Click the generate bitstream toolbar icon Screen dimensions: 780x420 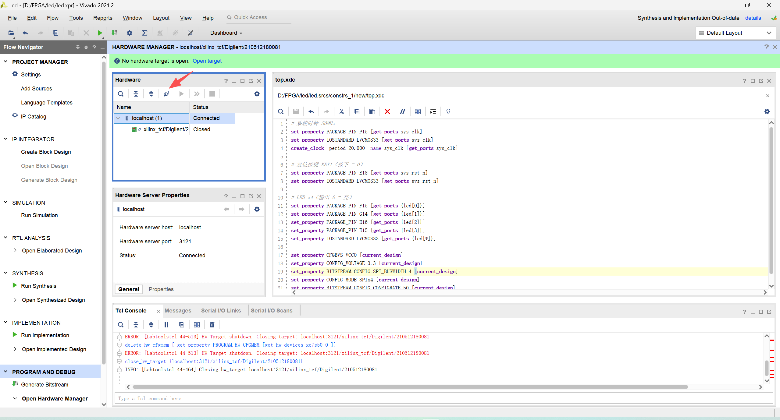point(115,33)
